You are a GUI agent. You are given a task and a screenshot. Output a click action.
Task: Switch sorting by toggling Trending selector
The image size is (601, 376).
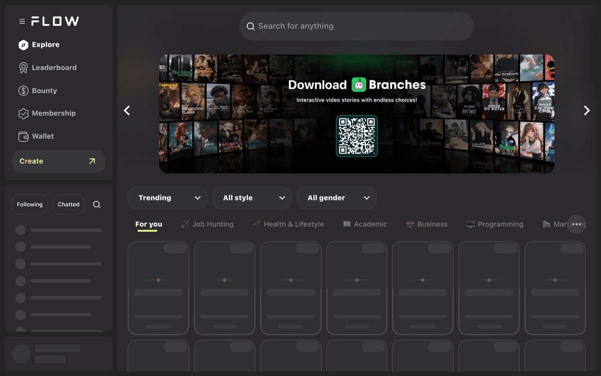[167, 198]
